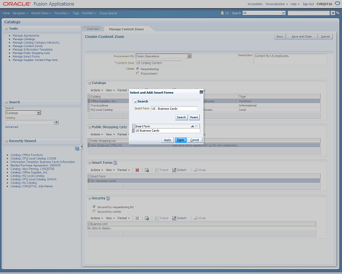Screen dimensions: 342x274
Task: Click the Smart Form search field in dialog
Action: [174, 109]
